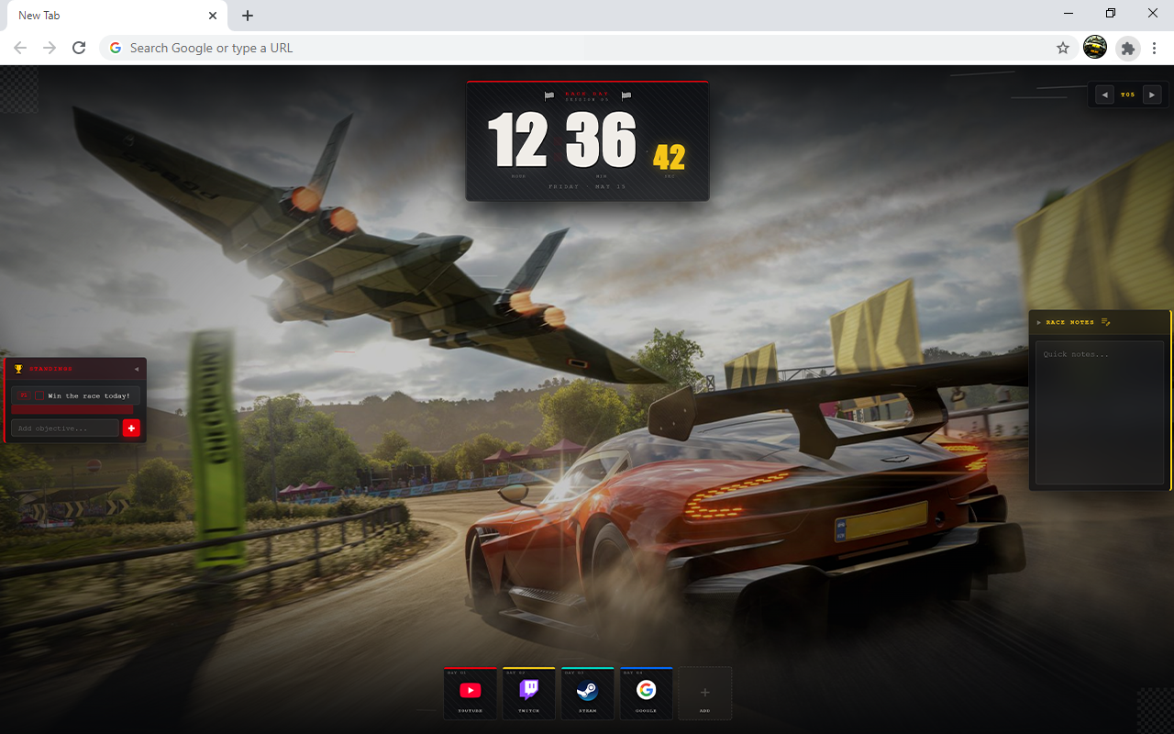1174x734 pixels.
Task: Click the Google logo in address bar
Action: 116,48
